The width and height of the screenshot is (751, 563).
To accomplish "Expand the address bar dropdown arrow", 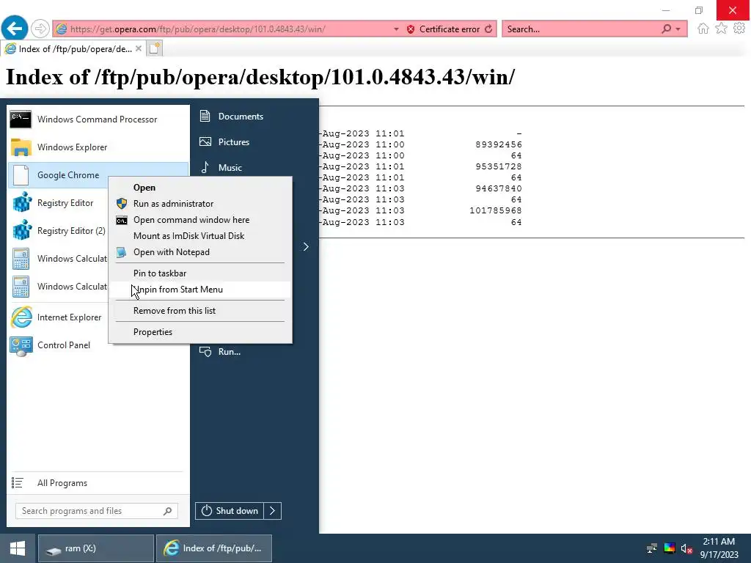I will coord(396,29).
